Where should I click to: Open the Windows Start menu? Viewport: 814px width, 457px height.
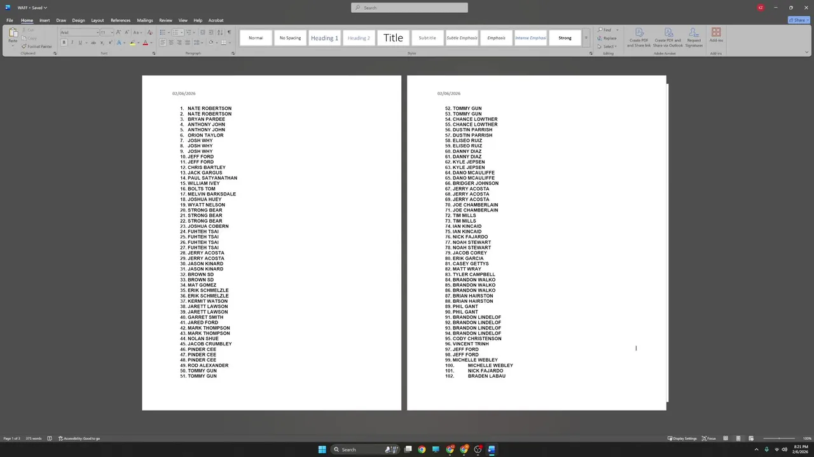pyautogui.click(x=322, y=449)
